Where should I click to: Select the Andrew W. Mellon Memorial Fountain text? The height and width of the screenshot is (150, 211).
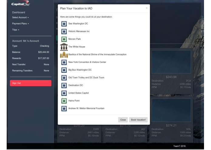click(x=86, y=108)
